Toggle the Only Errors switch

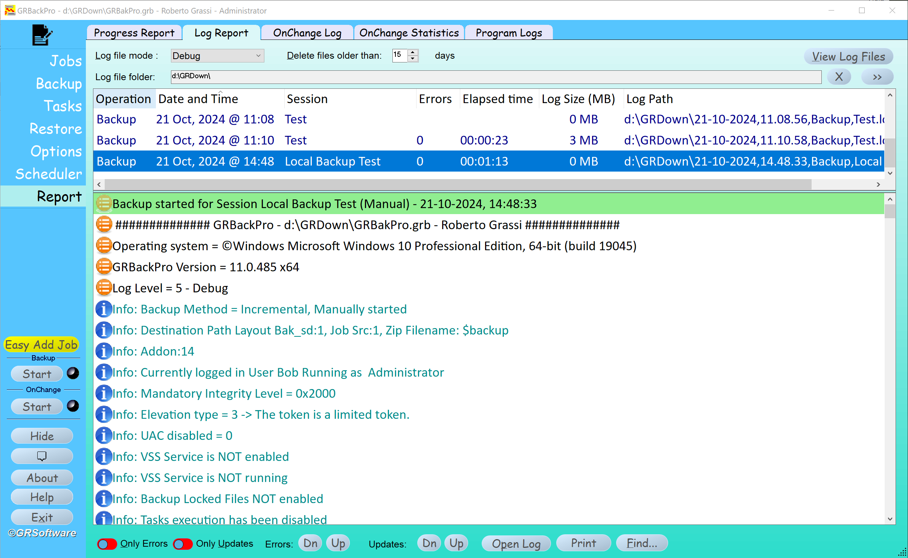(x=107, y=544)
